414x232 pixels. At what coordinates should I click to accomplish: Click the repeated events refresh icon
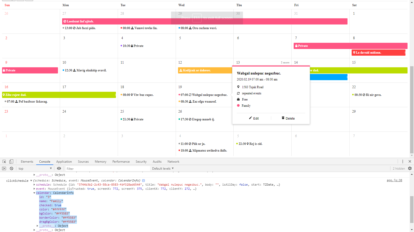tap(238, 93)
